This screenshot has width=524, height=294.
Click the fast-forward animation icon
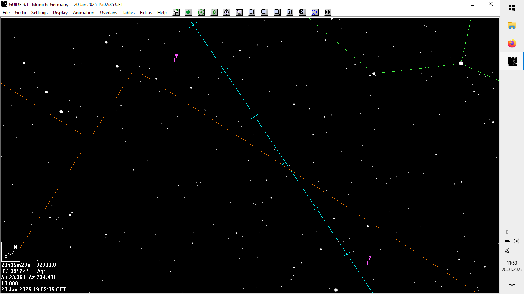click(328, 12)
